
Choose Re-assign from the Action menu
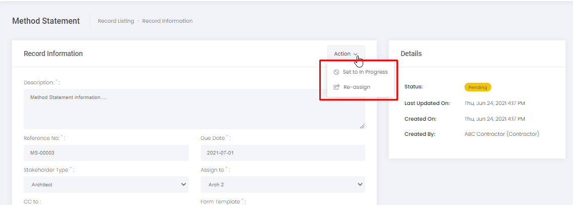[356, 87]
